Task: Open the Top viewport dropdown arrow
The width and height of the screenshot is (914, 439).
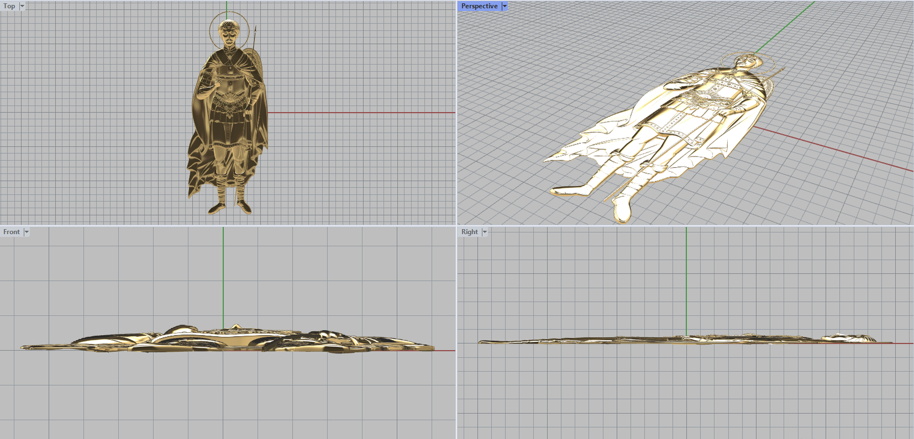Action: coord(22,6)
